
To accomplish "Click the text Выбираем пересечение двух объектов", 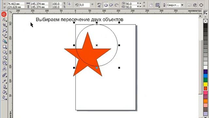I will pyautogui.click(x=80, y=20).
